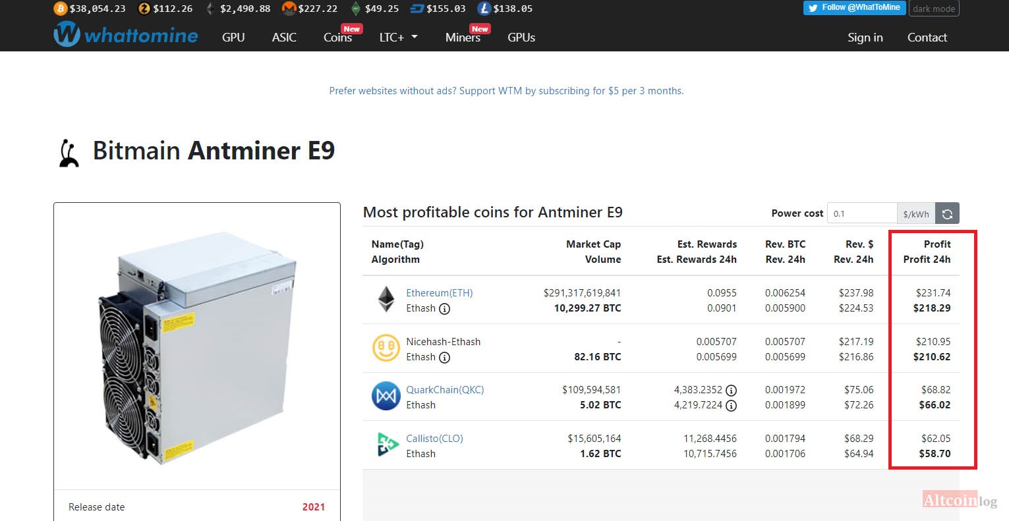
Task: Click Sign in
Action: click(865, 38)
